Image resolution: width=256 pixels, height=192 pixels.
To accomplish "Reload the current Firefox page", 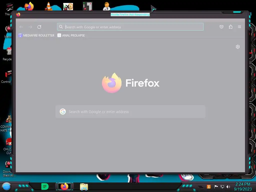I will tap(39, 27).
